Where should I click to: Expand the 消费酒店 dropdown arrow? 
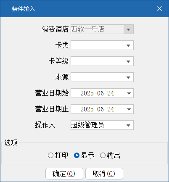tap(128, 29)
